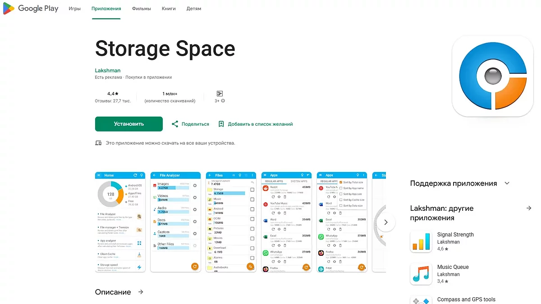
Task: Click the wishlist bookmark icon
Action: [221, 124]
